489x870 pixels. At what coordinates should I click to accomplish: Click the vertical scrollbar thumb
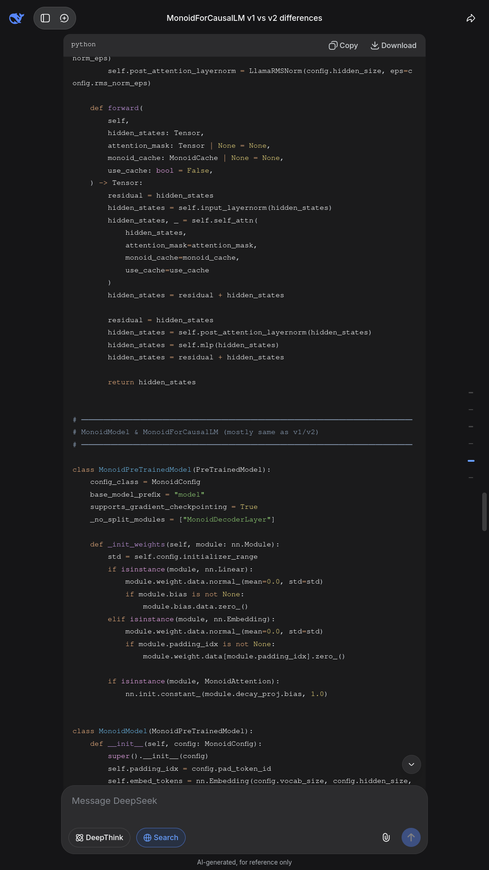coord(484,511)
